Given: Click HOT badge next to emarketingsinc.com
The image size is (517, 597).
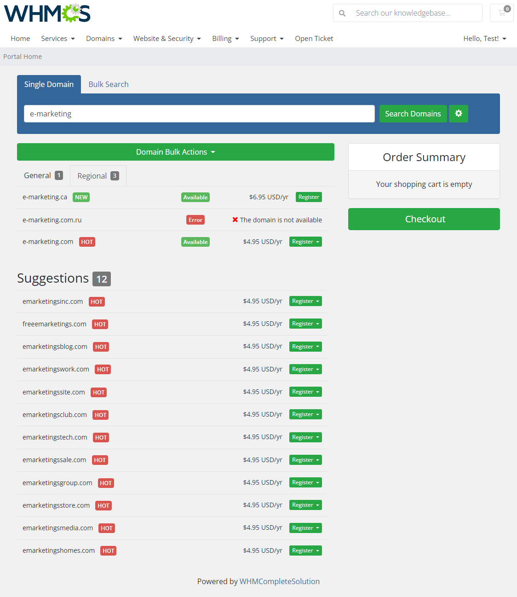Looking at the screenshot, I should point(97,302).
